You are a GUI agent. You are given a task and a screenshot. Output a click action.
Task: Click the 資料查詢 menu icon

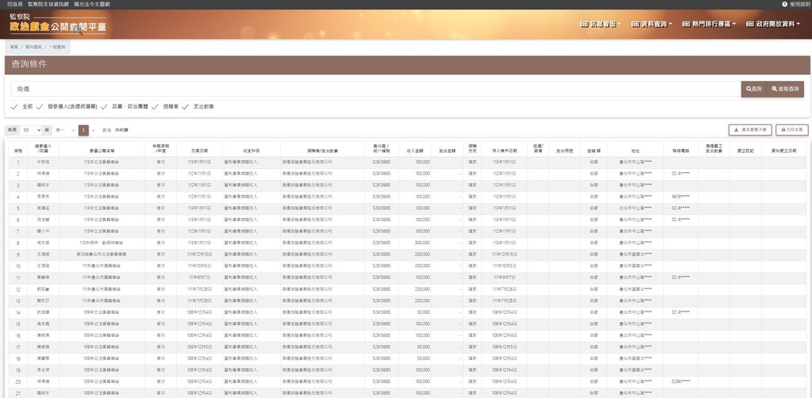[x=635, y=24]
